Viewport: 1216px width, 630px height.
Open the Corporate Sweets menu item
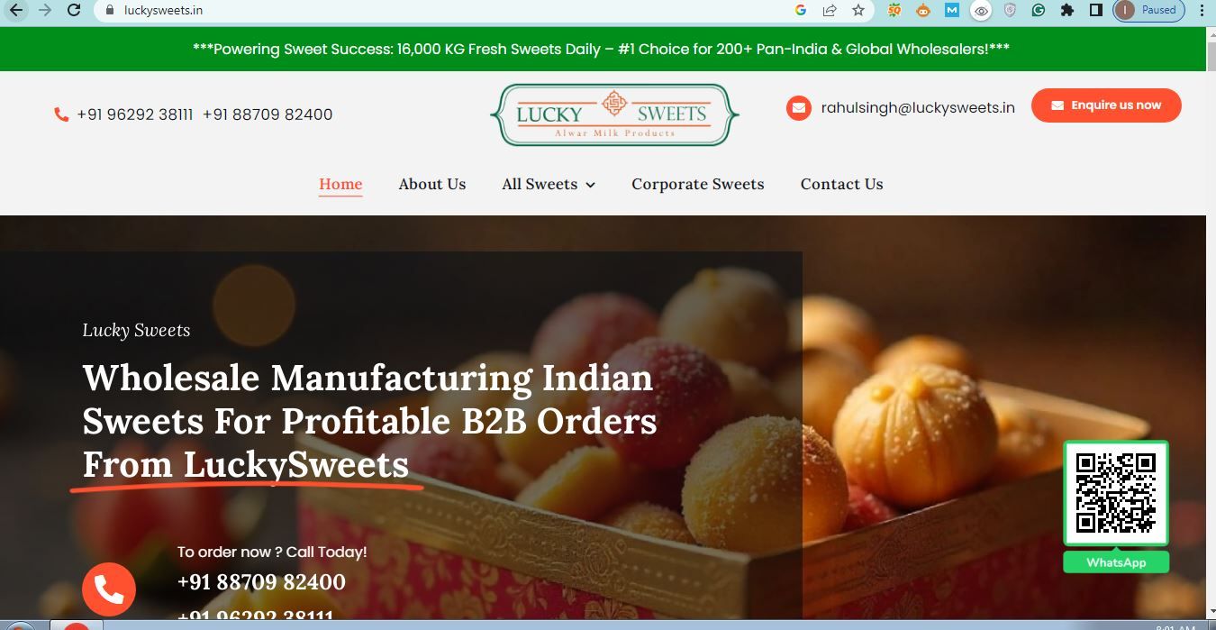tap(698, 184)
